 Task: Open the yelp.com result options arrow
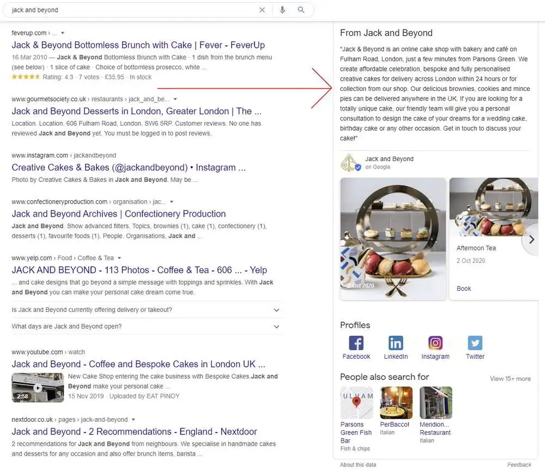tap(119, 258)
